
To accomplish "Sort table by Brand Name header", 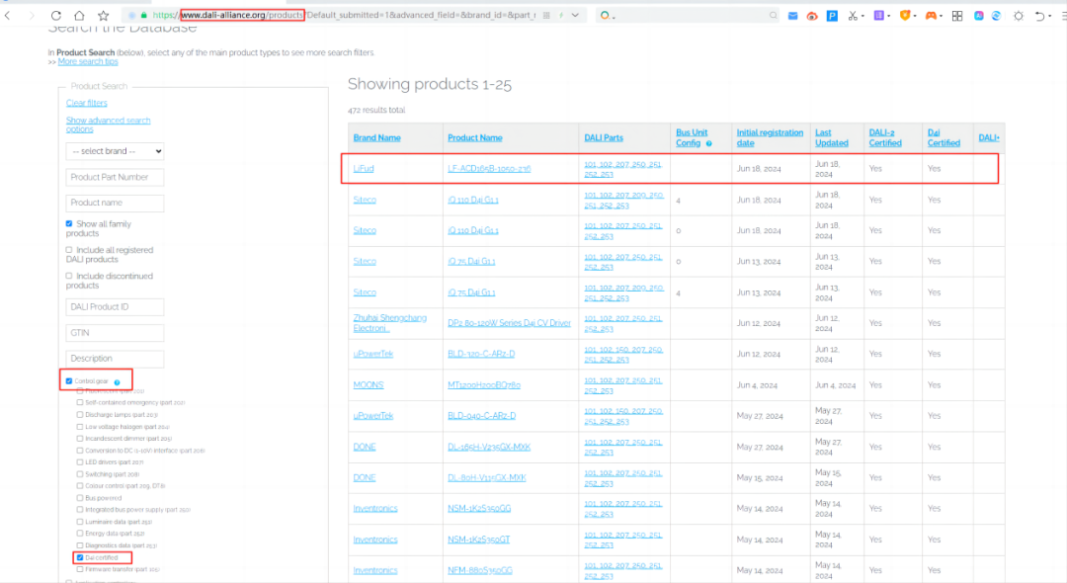I will click(377, 137).
